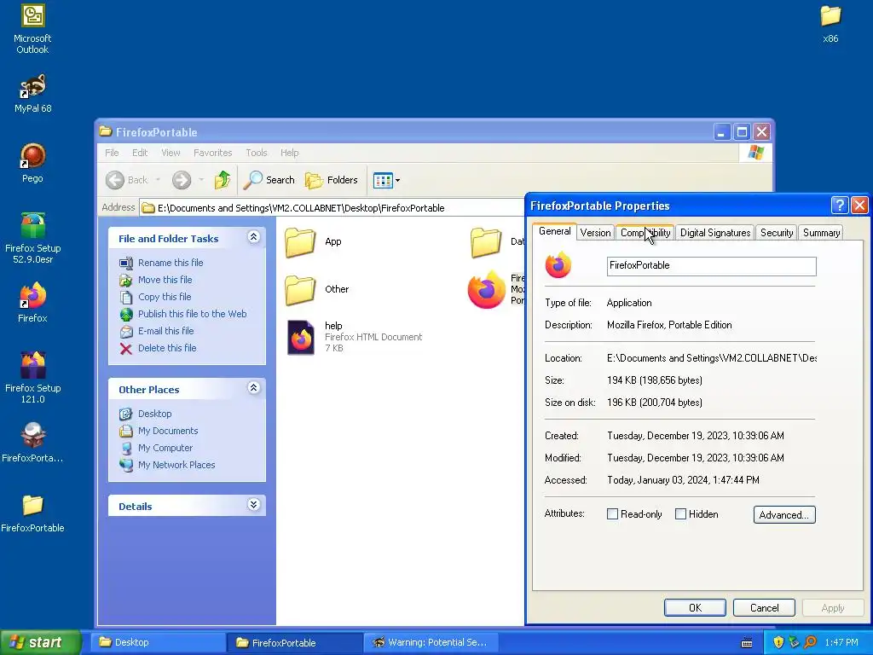Toggle the Folders pane in Explorer
873x655 pixels.
click(x=332, y=180)
